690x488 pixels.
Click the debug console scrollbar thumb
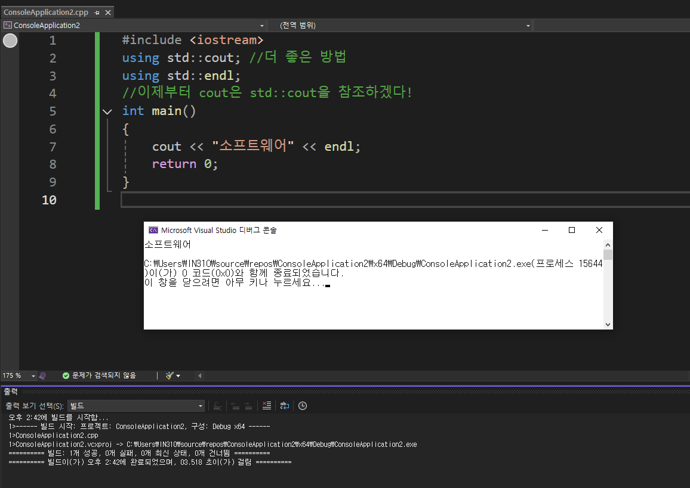[608, 255]
